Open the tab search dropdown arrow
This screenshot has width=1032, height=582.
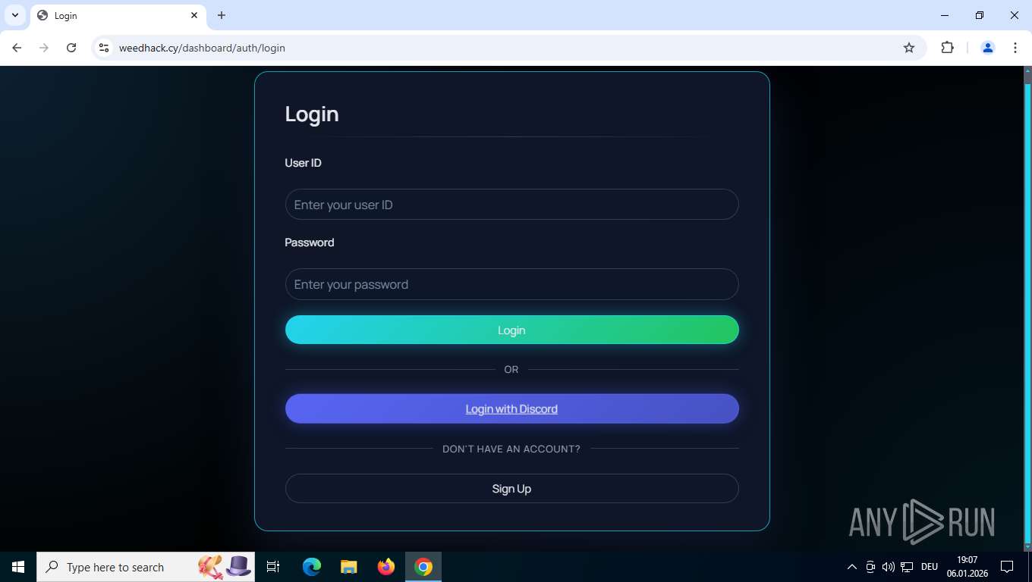pyautogui.click(x=15, y=15)
